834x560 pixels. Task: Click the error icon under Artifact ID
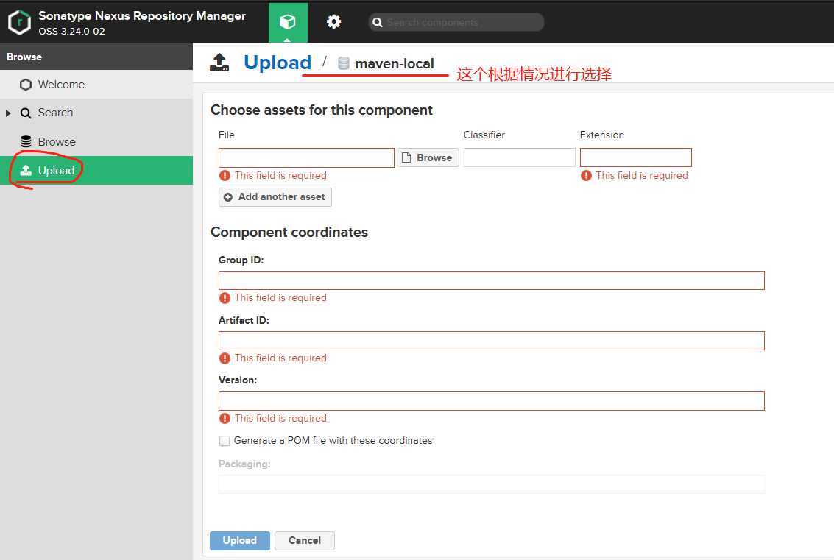point(225,358)
